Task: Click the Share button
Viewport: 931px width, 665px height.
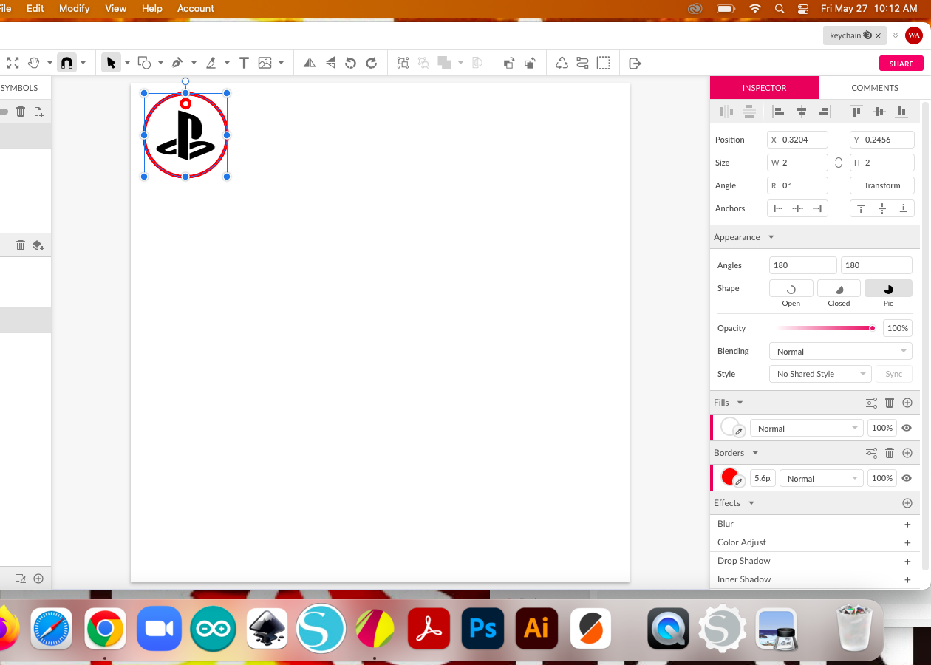Action: (901, 64)
